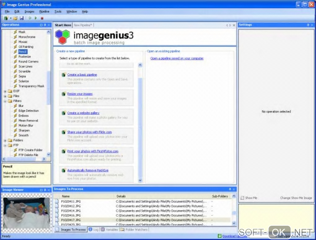The image size is (316, 240).
Task: Click the green Run pipeline icon
Action: [x=36, y=18]
